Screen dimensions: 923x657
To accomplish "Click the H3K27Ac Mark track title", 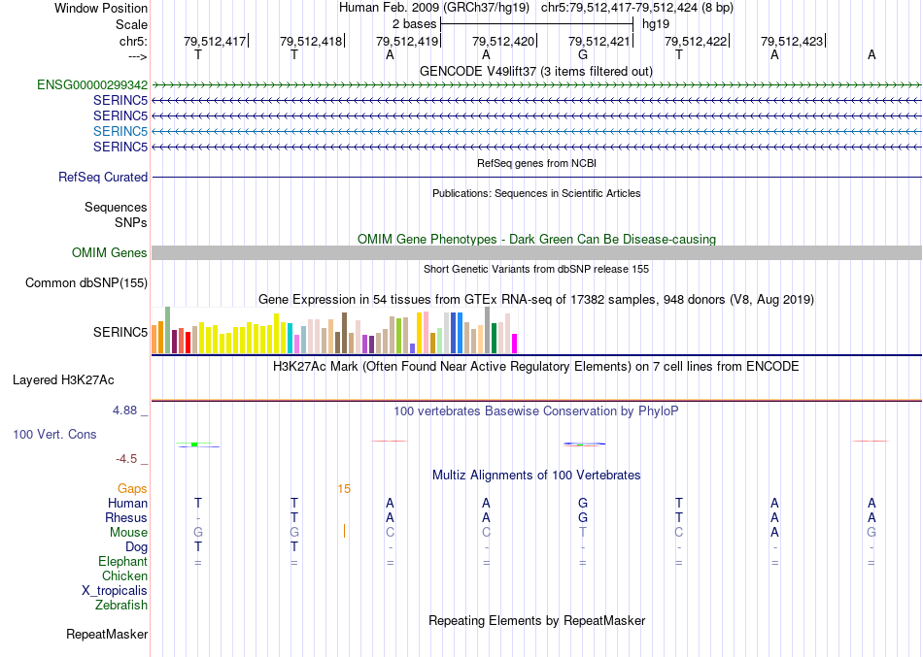I will (x=535, y=367).
